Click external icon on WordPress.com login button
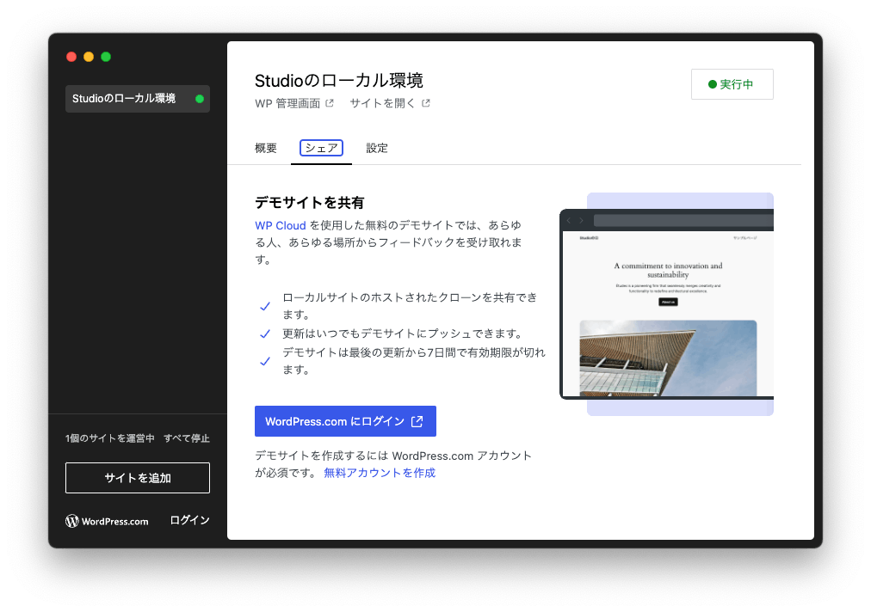871x612 pixels. [417, 422]
